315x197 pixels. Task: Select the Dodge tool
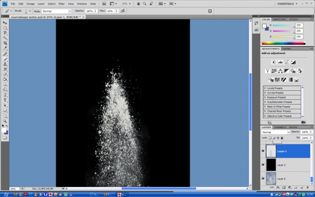[x=5, y=89]
